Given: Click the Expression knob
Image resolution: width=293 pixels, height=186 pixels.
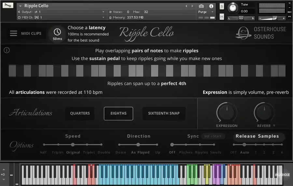Looking at the screenshot, I should (x=227, y=113).
